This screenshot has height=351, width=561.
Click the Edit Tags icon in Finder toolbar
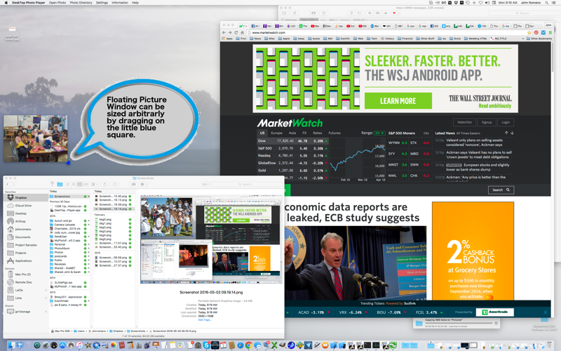(115, 184)
